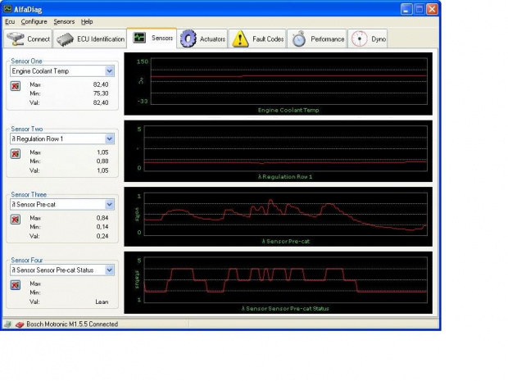Click the Sensors waveform monitor icon

click(x=139, y=38)
